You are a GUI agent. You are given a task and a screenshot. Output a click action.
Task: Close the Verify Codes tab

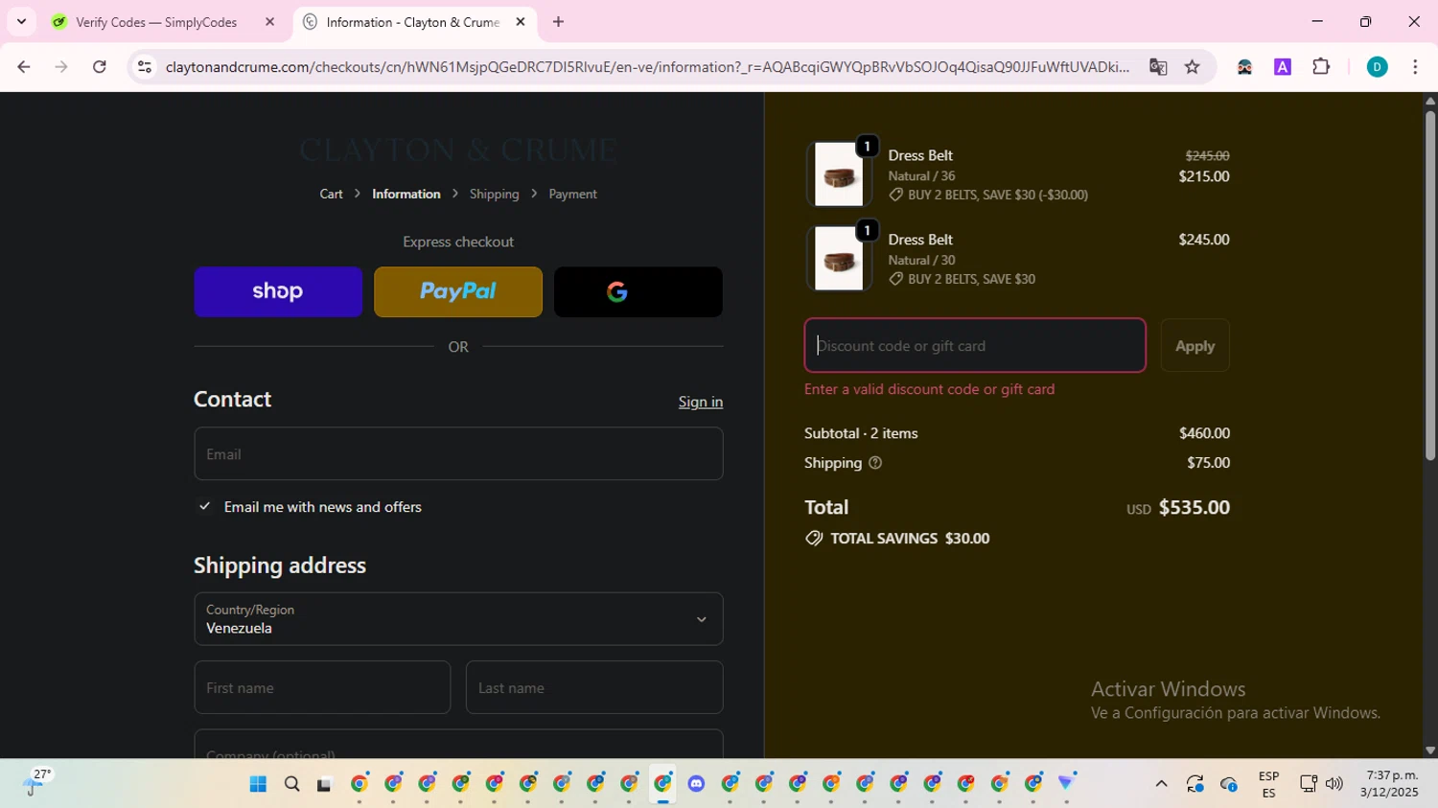pyautogui.click(x=269, y=22)
